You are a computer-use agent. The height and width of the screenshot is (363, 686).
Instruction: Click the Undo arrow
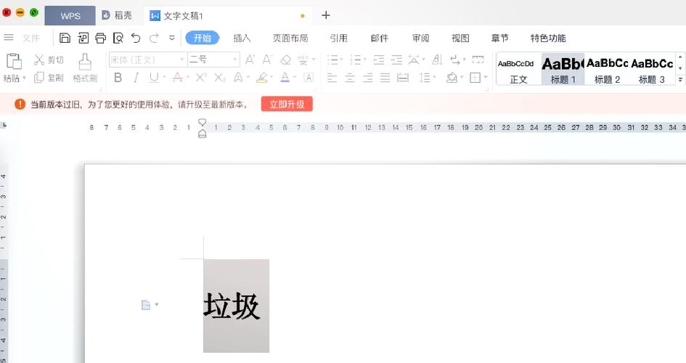pos(136,38)
